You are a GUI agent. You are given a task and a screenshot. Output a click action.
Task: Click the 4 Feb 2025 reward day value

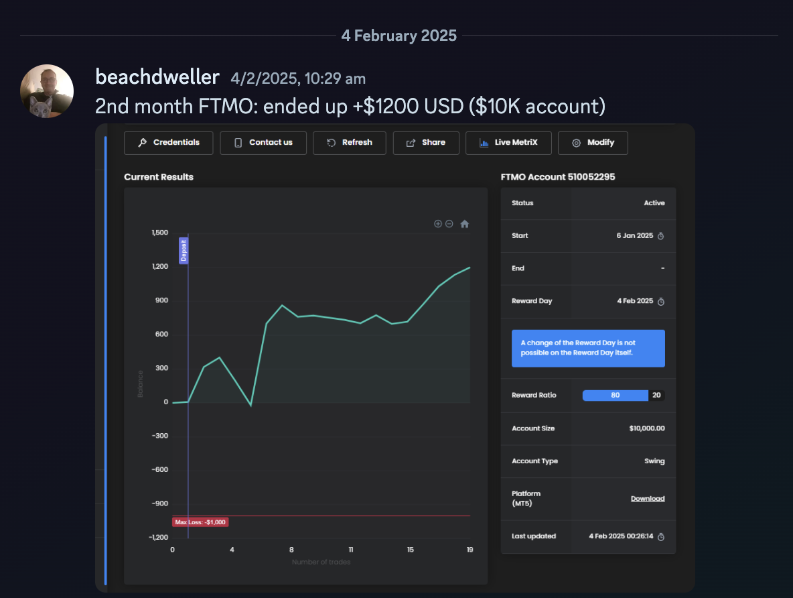point(635,301)
